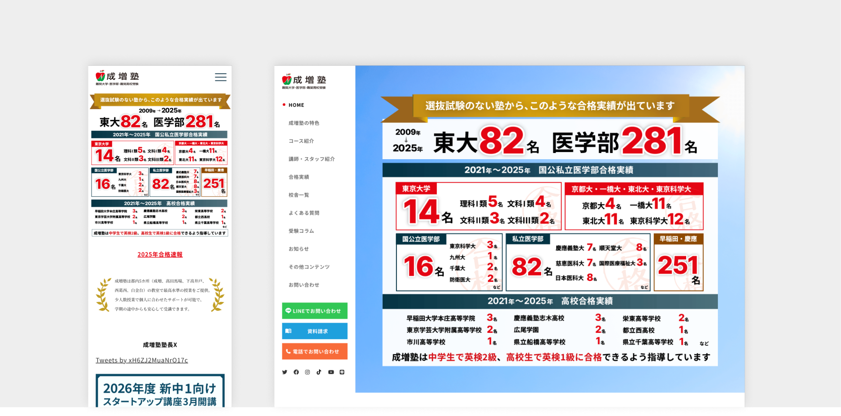Open the Instagram icon in the sidebar

coord(307,372)
